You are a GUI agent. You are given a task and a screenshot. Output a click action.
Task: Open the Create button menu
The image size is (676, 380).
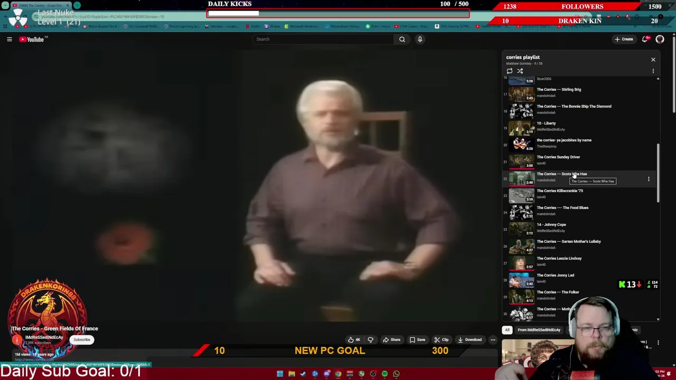click(x=624, y=39)
